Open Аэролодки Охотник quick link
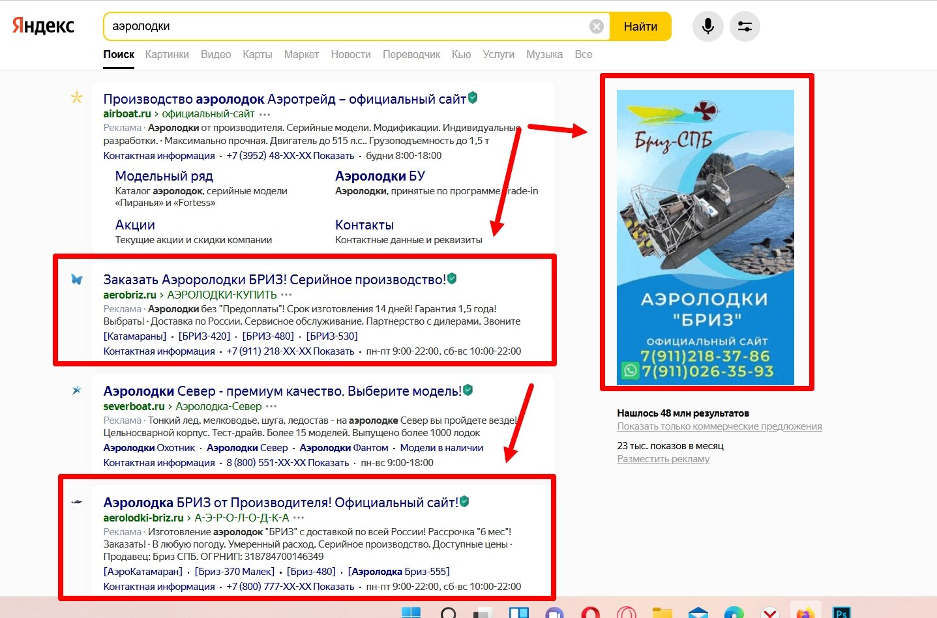 click(149, 448)
